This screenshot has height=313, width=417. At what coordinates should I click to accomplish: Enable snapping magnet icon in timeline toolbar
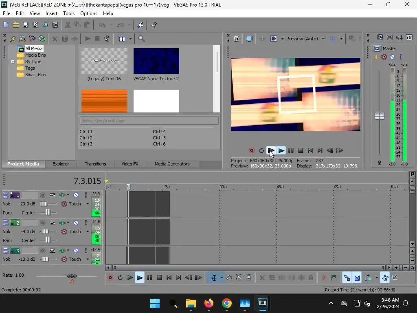click(347, 278)
